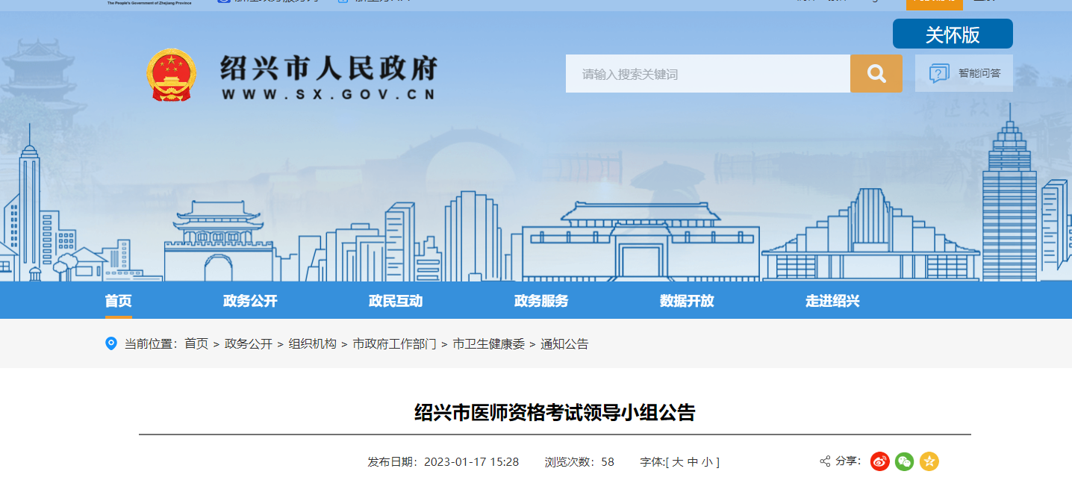Click the national emblem logo
Viewport: 1072px width, 489px height.
tap(171, 75)
